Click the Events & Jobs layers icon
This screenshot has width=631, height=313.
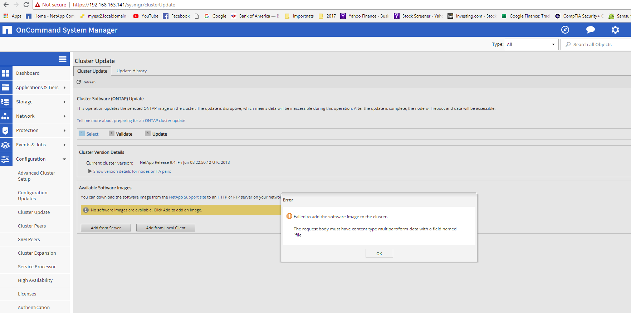pos(6,145)
